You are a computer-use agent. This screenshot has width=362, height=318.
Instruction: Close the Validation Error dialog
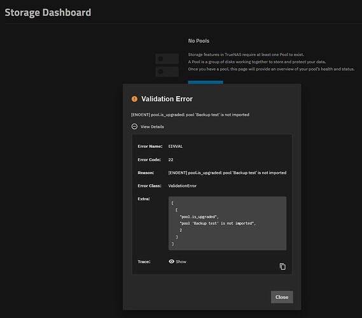tap(282, 297)
